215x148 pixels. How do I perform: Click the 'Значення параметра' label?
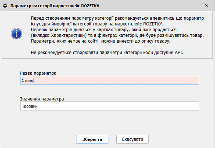pos(42,99)
